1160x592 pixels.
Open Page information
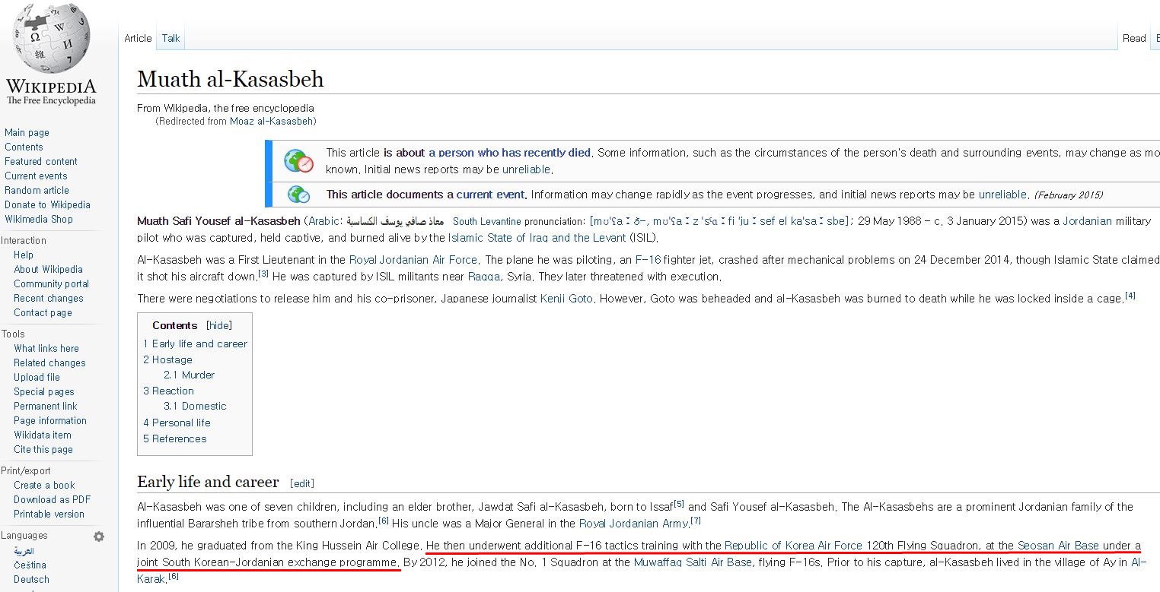click(x=50, y=420)
